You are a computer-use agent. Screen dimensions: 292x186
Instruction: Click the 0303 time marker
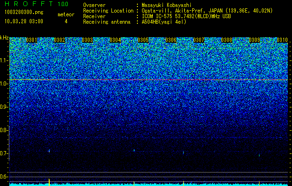click(87, 40)
